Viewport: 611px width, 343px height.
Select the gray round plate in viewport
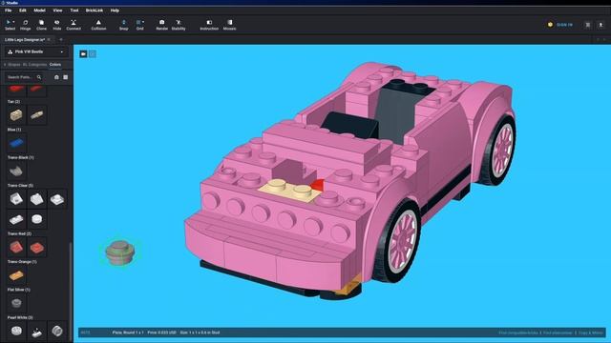pyautogui.click(x=120, y=252)
